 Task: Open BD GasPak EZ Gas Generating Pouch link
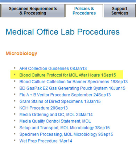[72, 88]
